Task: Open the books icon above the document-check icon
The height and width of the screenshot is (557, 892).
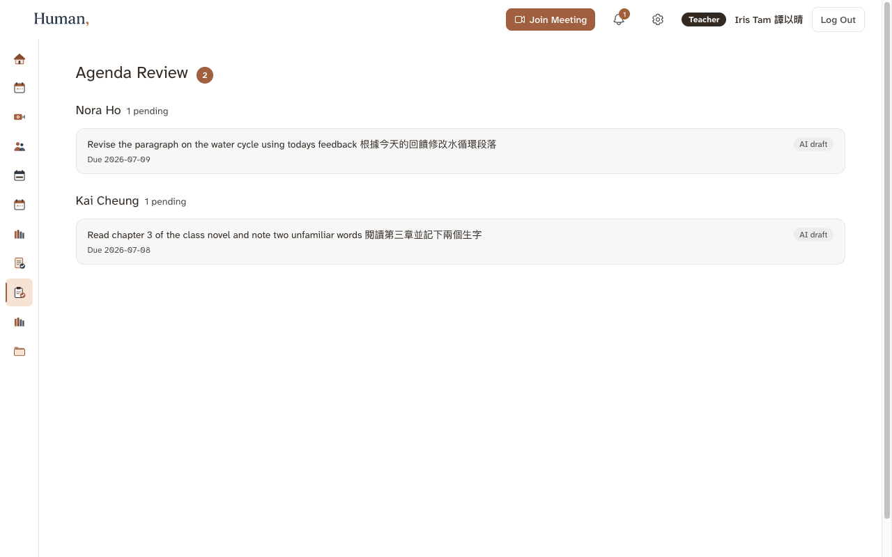Action: pos(20,235)
